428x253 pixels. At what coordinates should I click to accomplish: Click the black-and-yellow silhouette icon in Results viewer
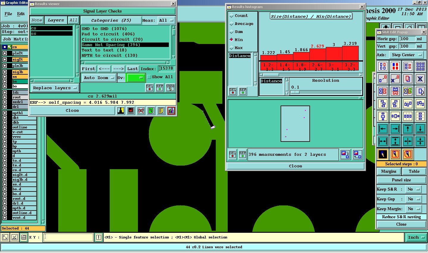pyautogui.click(x=121, y=111)
